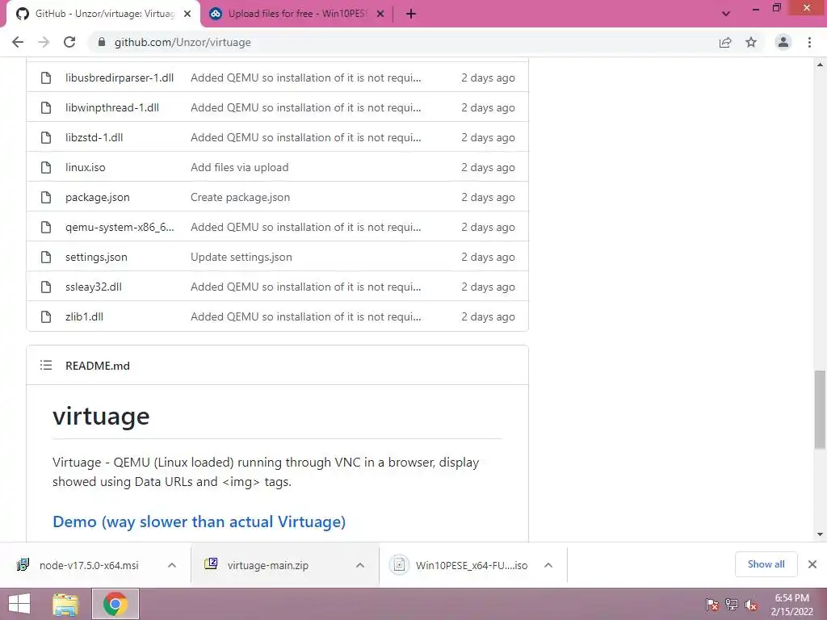The image size is (827, 620).
Task: Expand options for node-v17.5.0-x64.msi download
Action: point(172,565)
